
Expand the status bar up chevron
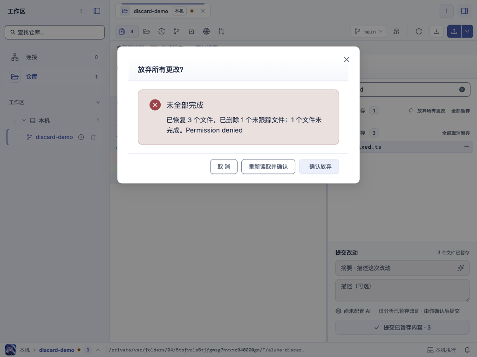[x=98, y=350]
